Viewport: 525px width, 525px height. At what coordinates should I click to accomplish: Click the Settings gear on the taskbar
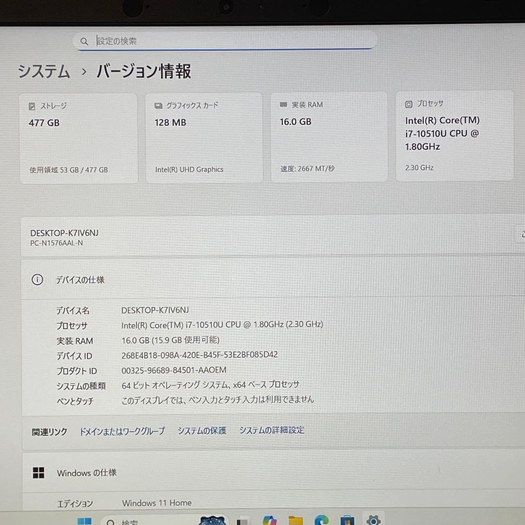click(373, 520)
